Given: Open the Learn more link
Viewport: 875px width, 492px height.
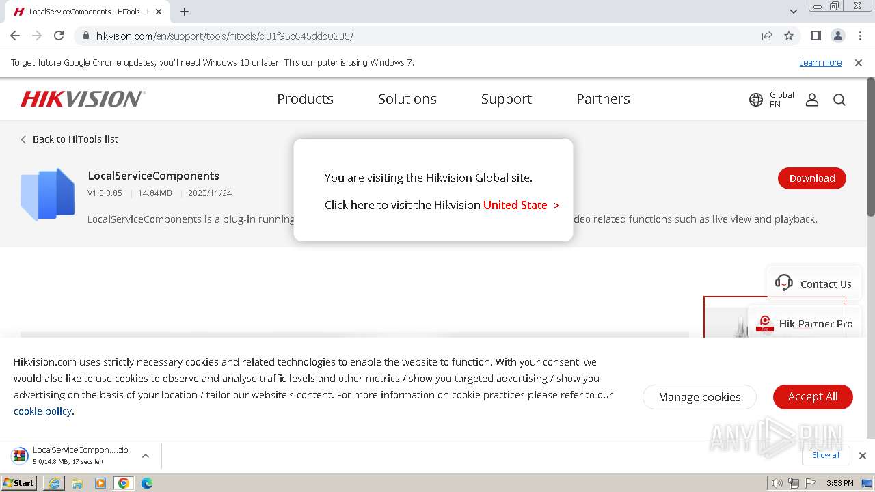Looking at the screenshot, I should [820, 63].
